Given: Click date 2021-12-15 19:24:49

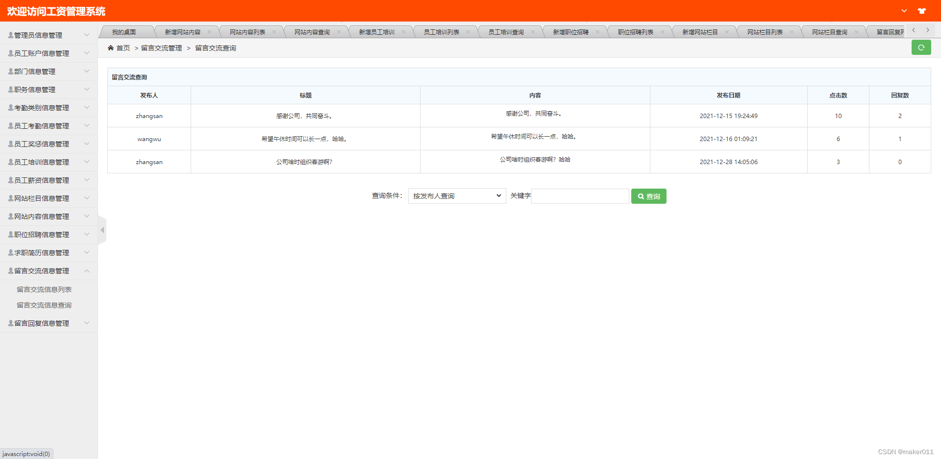Looking at the screenshot, I should tap(728, 116).
